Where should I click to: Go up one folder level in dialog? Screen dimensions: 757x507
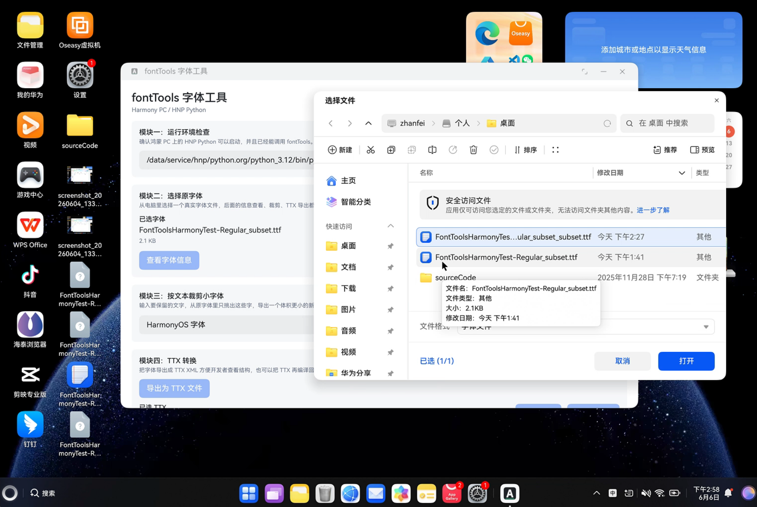click(x=368, y=123)
